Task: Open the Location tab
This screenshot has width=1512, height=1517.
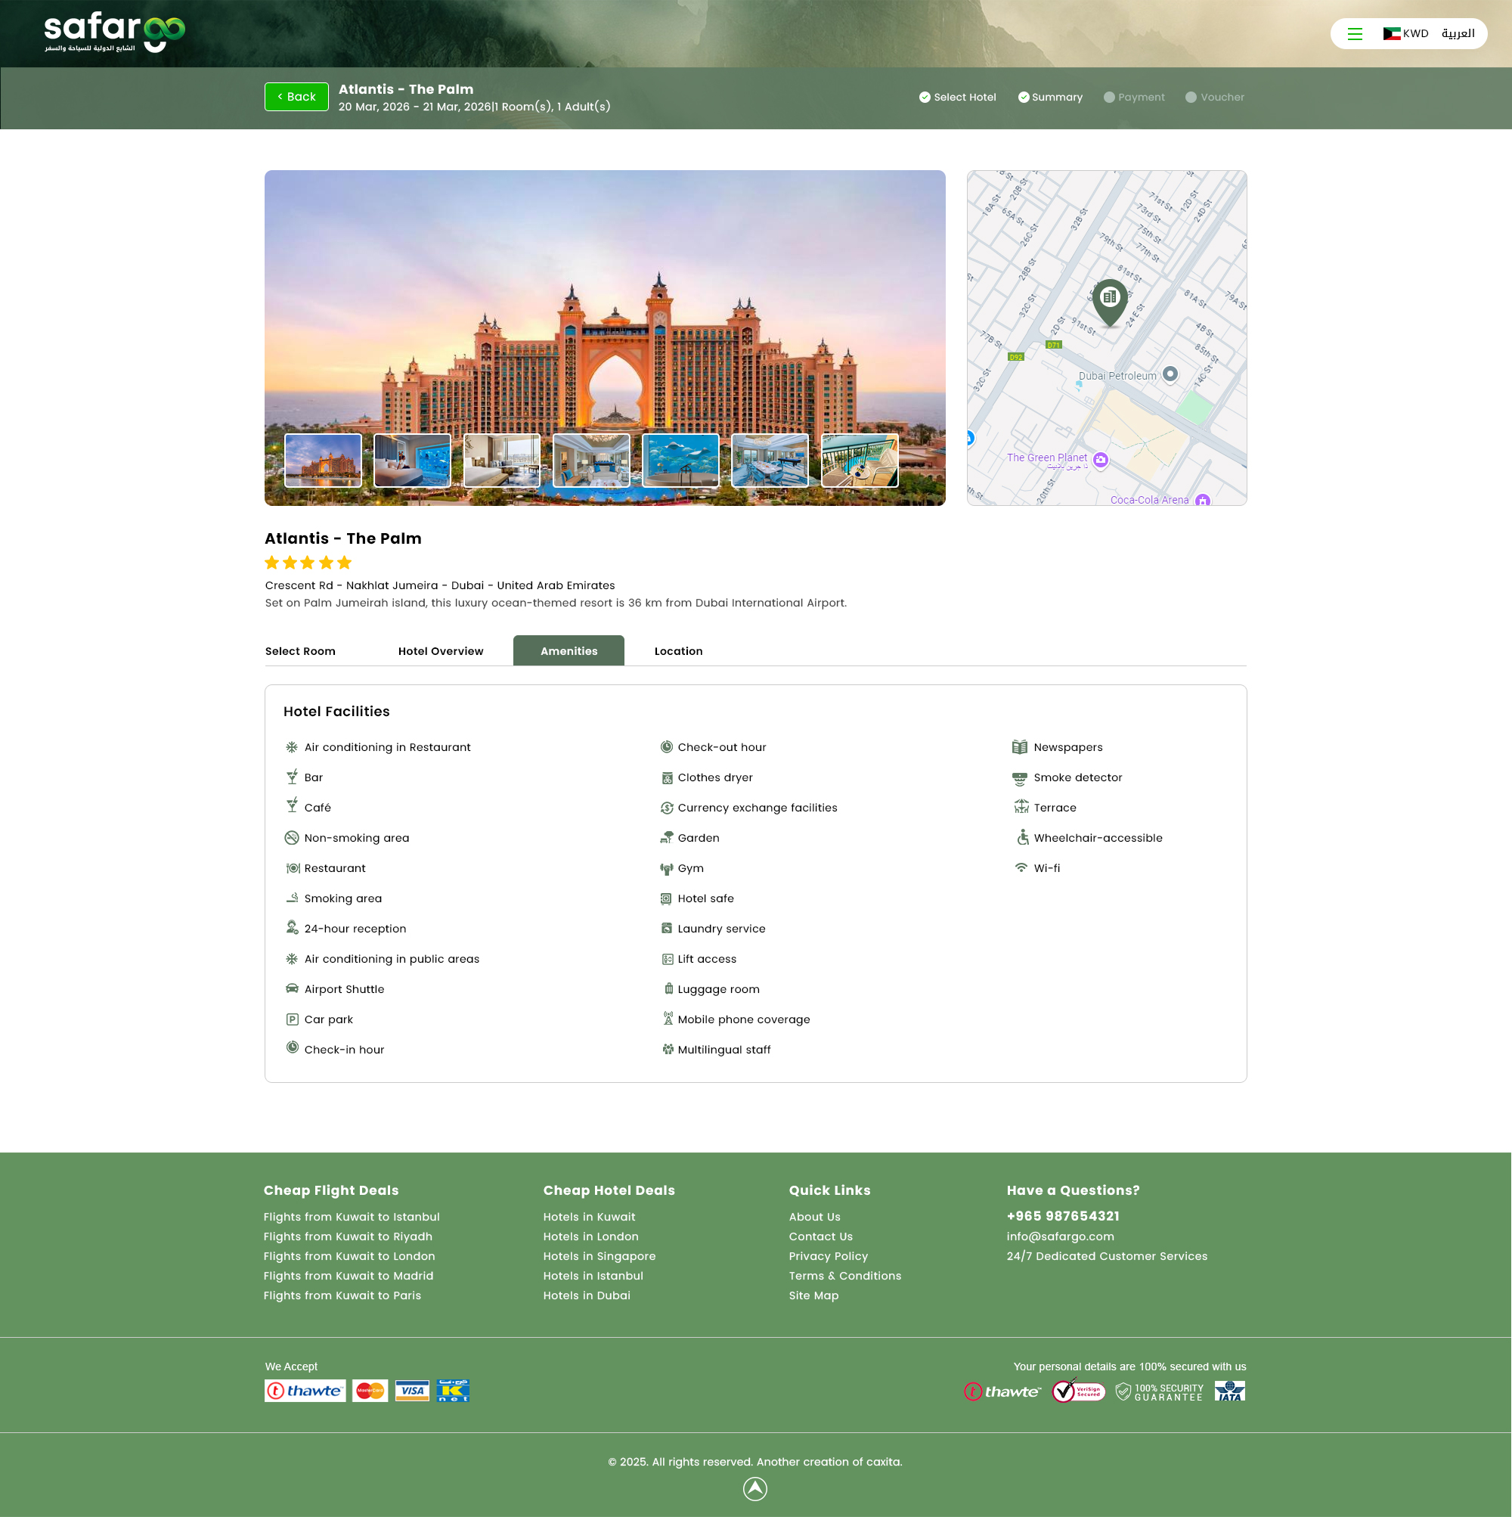Action: [678, 651]
